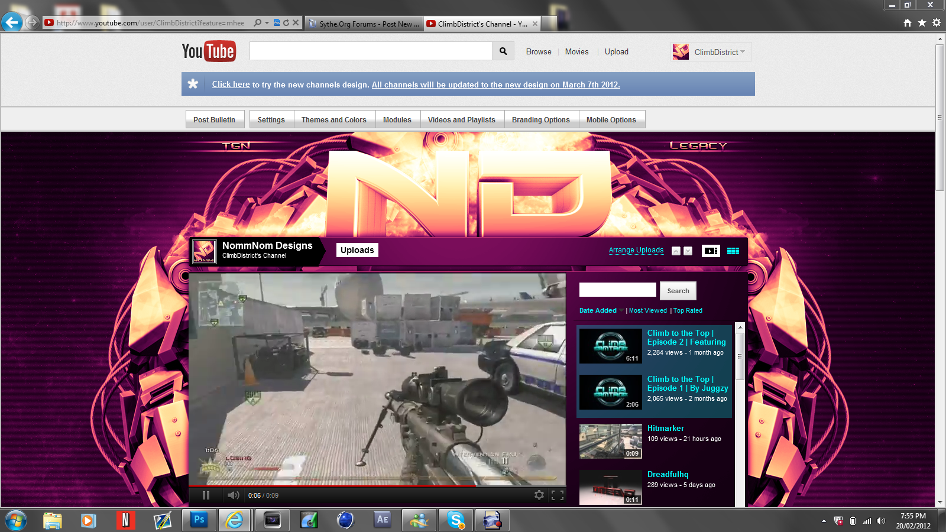Open the Modules tab
This screenshot has width=946, height=532.
[397, 119]
